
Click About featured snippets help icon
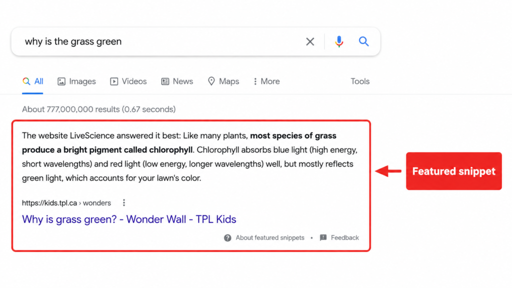click(227, 237)
